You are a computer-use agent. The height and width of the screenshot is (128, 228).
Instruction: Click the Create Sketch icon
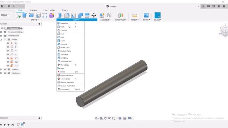(18, 15)
